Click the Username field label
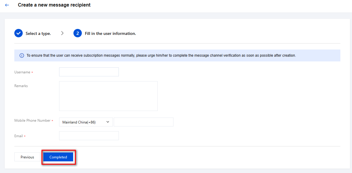 [22, 72]
